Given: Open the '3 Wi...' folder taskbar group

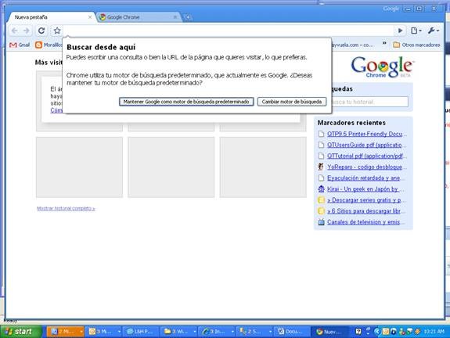Looking at the screenshot, I should (x=179, y=332).
